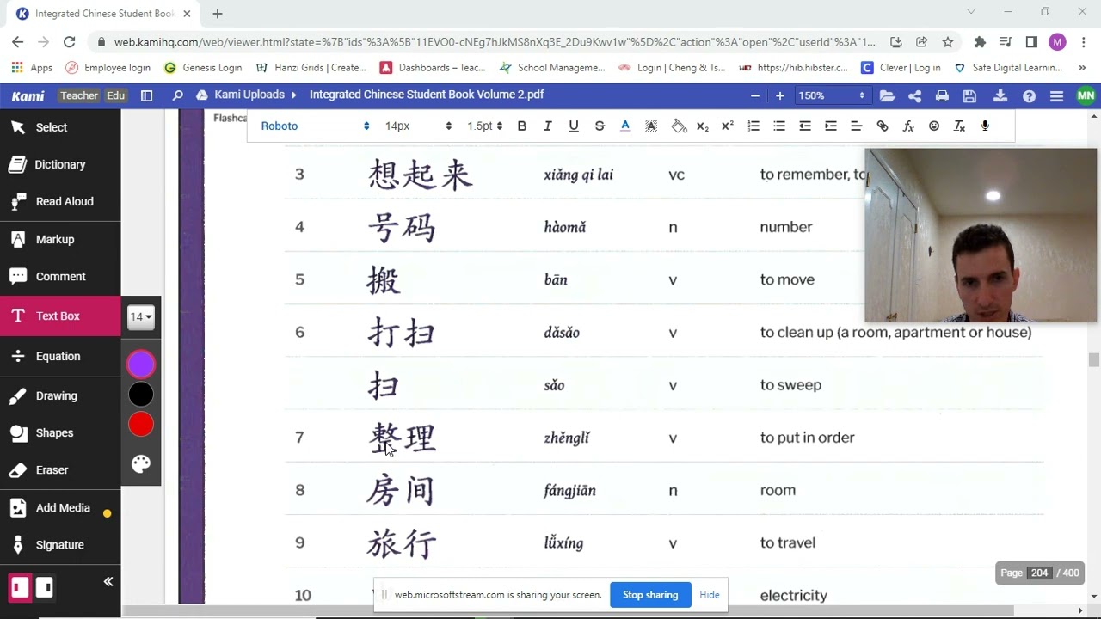Open a file with the folder icon

tap(887, 96)
